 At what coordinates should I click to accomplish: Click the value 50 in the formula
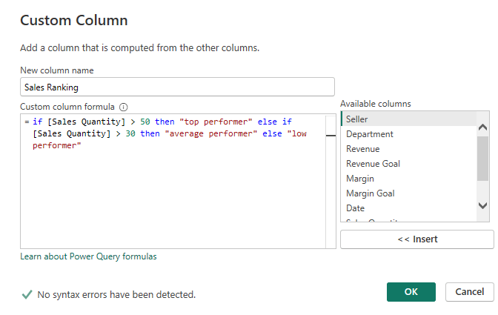pyautogui.click(x=145, y=122)
